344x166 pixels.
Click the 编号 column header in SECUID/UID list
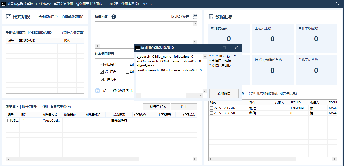point(12,41)
